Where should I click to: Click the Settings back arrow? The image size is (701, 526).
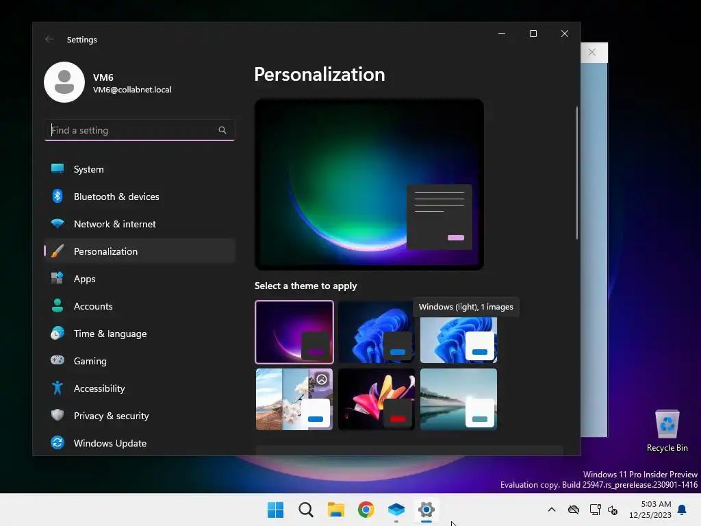pyautogui.click(x=49, y=39)
